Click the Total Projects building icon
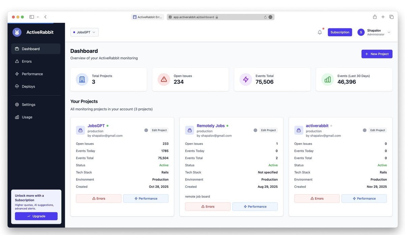The image size is (405, 235). click(x=82, y=79)
